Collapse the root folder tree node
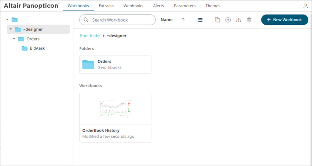Viewport: 312px width, 166px height. [x=7, y=19]
